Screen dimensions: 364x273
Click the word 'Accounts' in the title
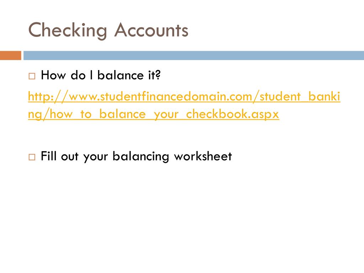151,30
